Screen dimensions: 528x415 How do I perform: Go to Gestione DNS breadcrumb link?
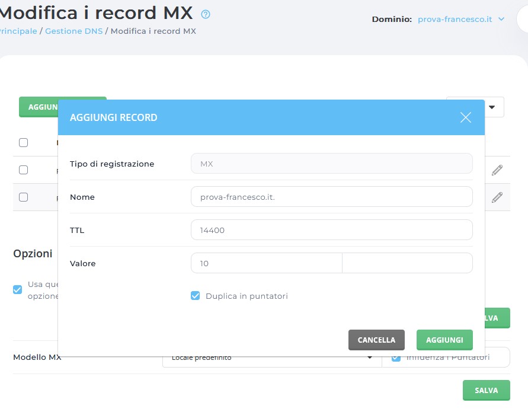(73, 31)
